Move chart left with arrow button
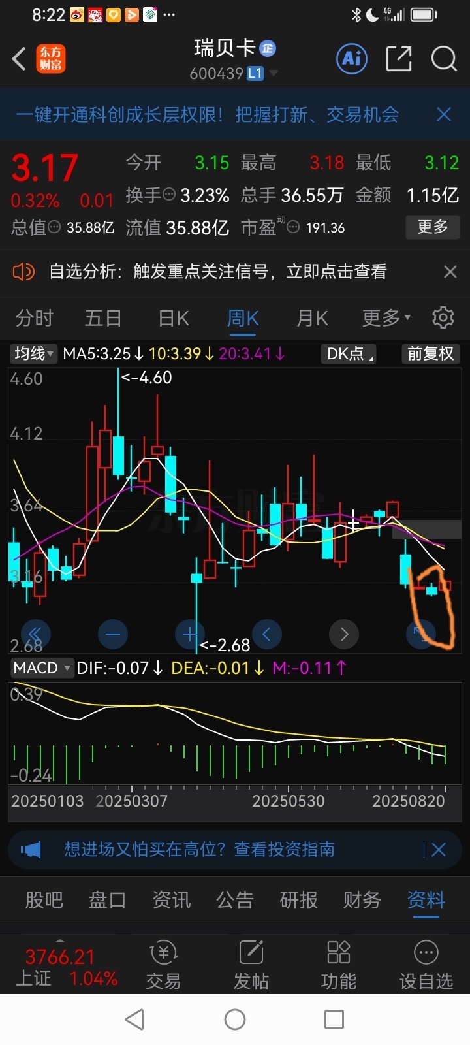 tap(266, 634)
